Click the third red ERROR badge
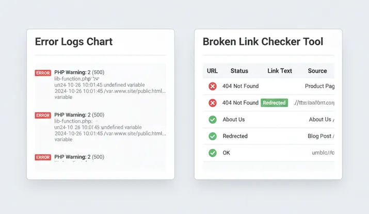369x214 pixels. 43,157
